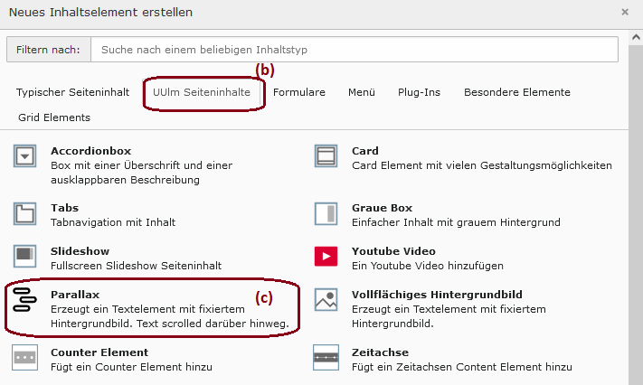This screenshot has width=643, height=385.
Task: Add the Youtube Video play icon
Action: 326,257
